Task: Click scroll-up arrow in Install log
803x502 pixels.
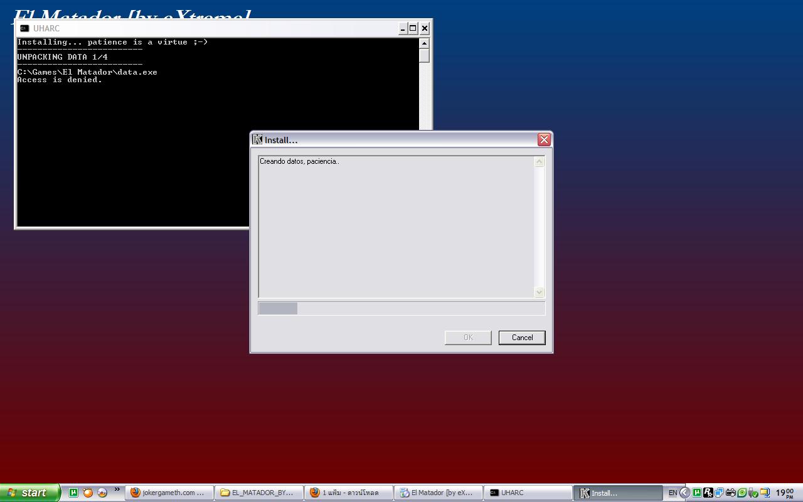Action: [539, 162]
